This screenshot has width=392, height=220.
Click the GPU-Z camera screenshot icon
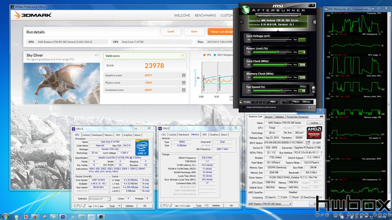tap(322, 117)
